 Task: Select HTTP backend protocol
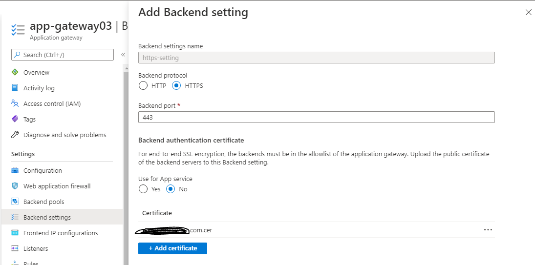[x=143, y=85]
